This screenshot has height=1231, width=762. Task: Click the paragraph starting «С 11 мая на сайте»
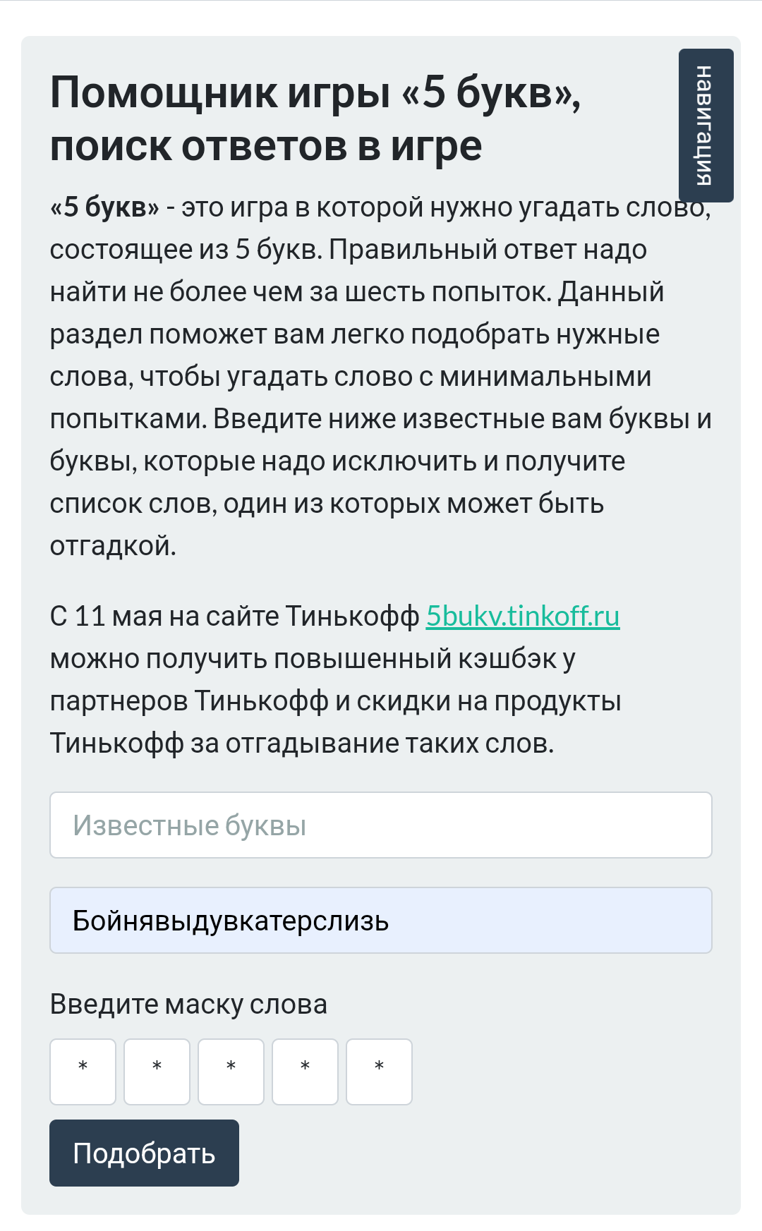click(x=336, y=679)
